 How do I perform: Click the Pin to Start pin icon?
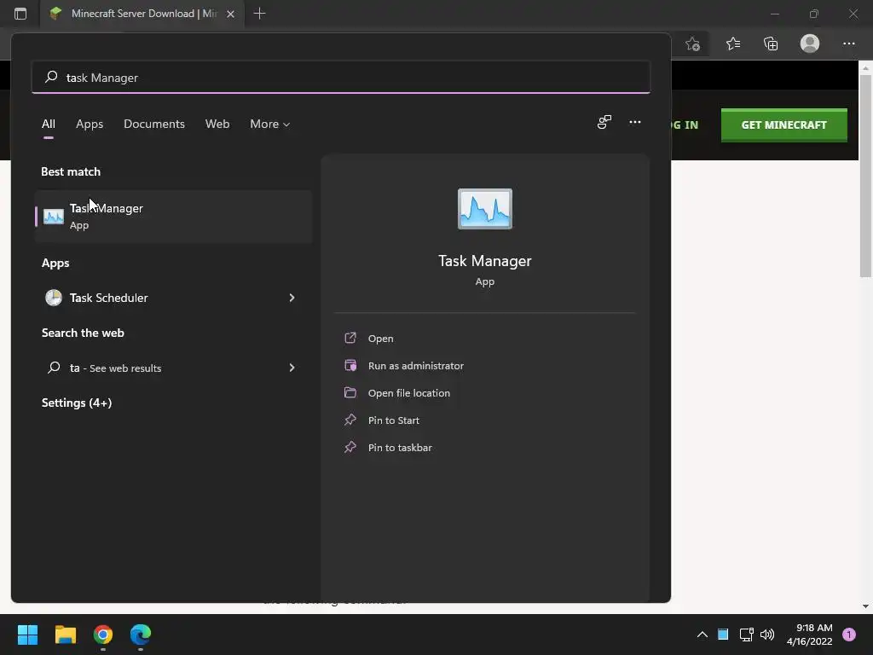point(350,420)
